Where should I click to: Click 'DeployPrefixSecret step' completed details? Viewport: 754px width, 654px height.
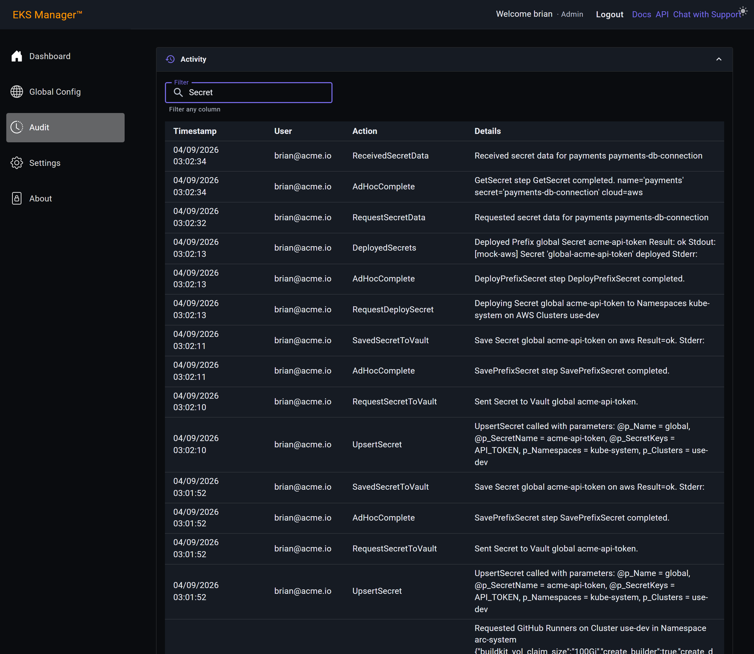pos(579,279)
